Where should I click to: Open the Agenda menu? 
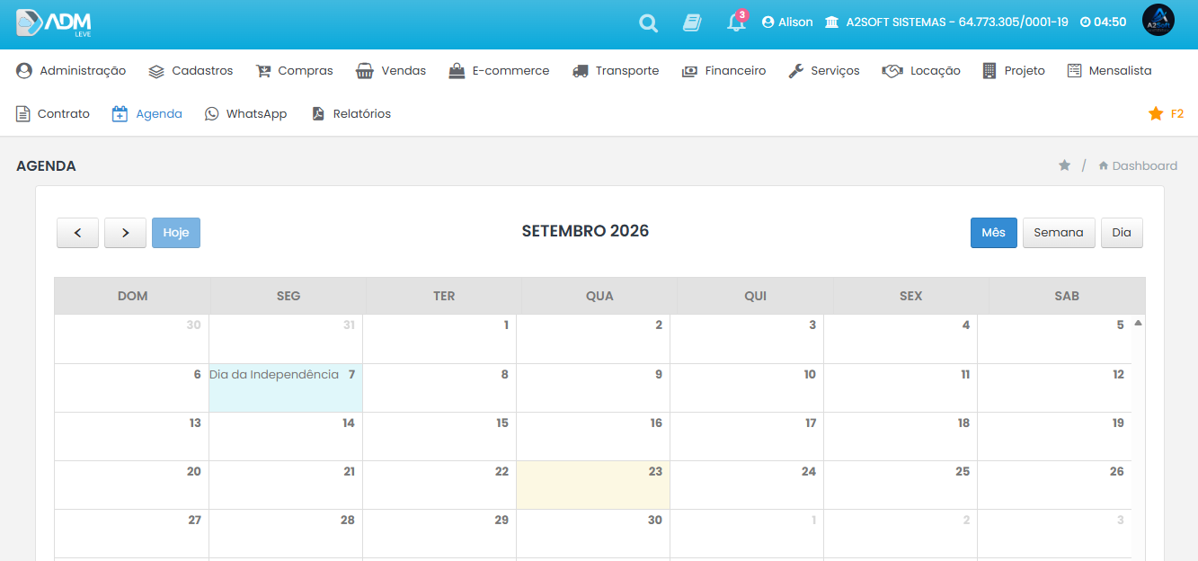click(147, 114)
